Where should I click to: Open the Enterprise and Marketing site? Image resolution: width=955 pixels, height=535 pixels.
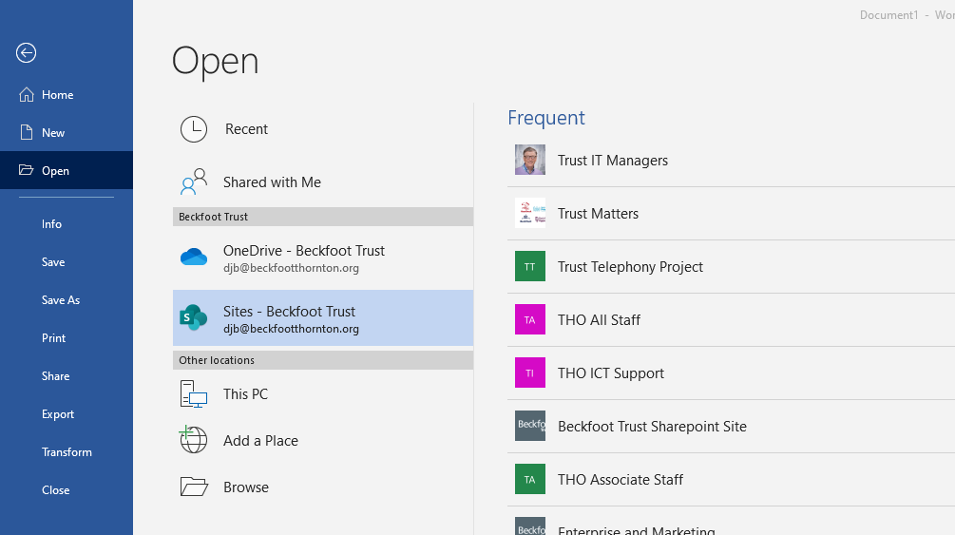[731, 522]
